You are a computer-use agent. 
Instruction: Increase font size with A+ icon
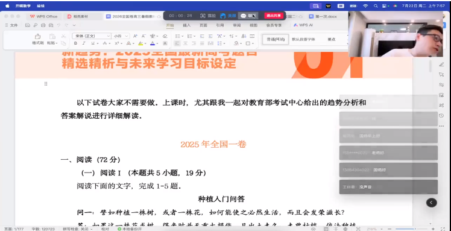[x=135, y=36]
